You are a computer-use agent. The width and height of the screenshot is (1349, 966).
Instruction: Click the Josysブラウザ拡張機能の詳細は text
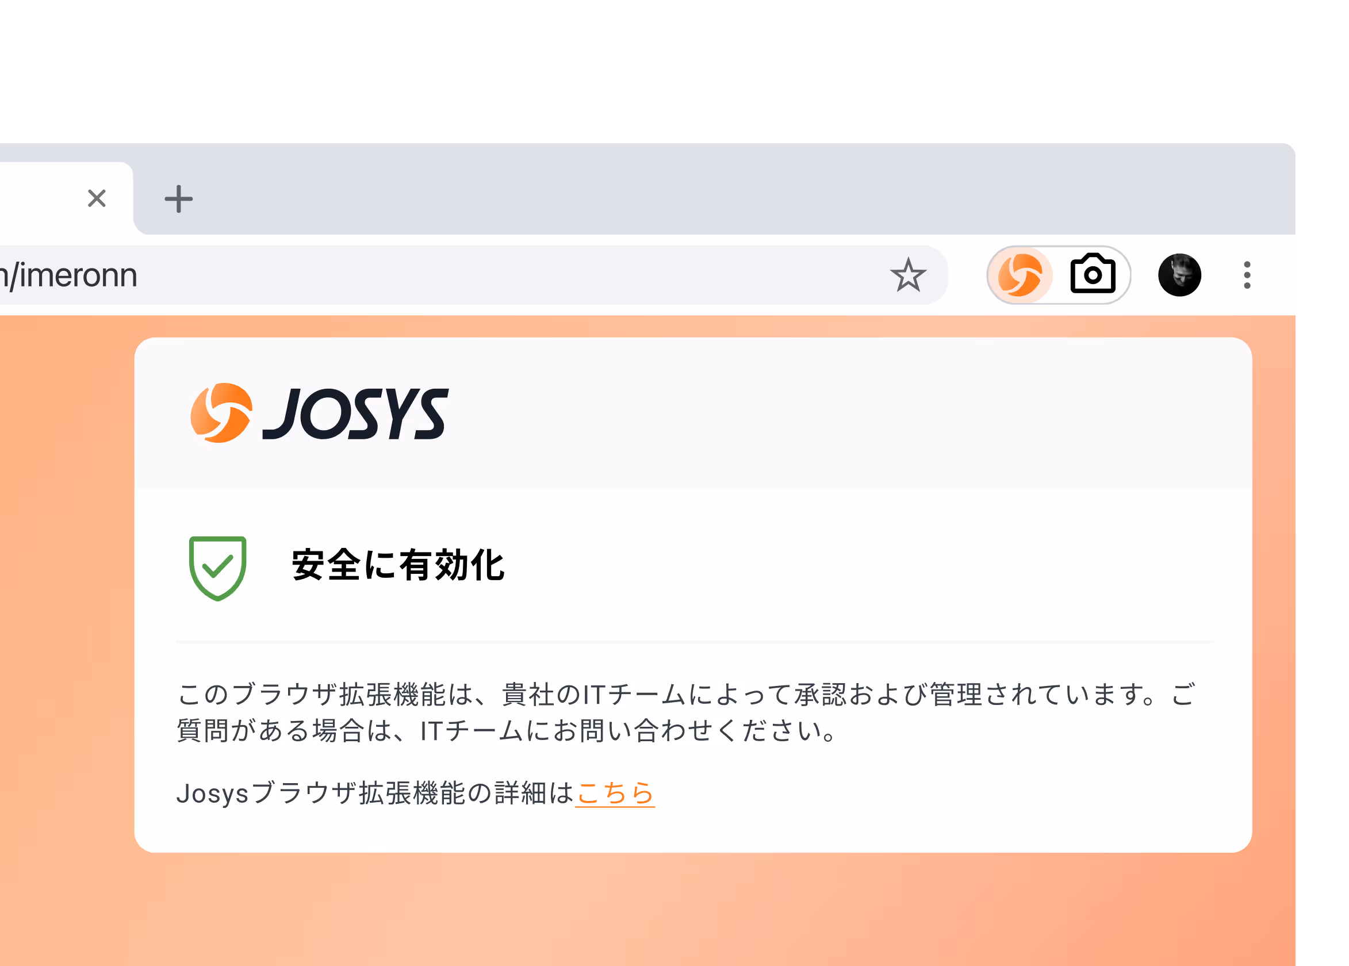click(x=375, y=793)
